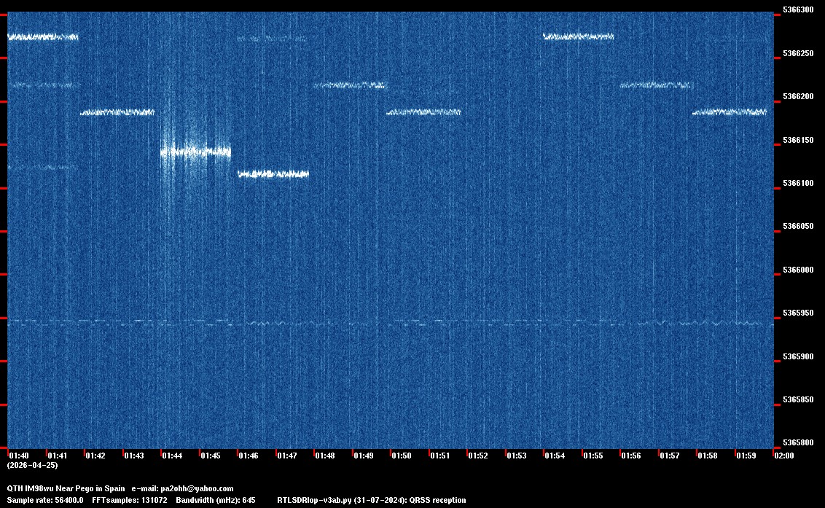The image size is (825, 508).
Task: Click the Sample rate 56400.0 value
Action: tap(45, 501)
